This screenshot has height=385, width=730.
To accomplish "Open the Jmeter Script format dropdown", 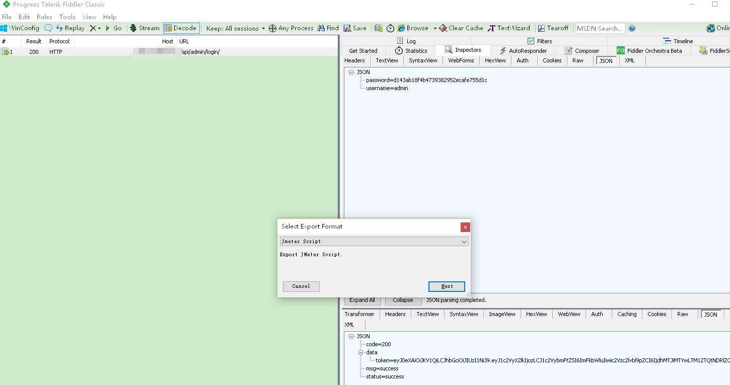I will click(x=374, y=242).
